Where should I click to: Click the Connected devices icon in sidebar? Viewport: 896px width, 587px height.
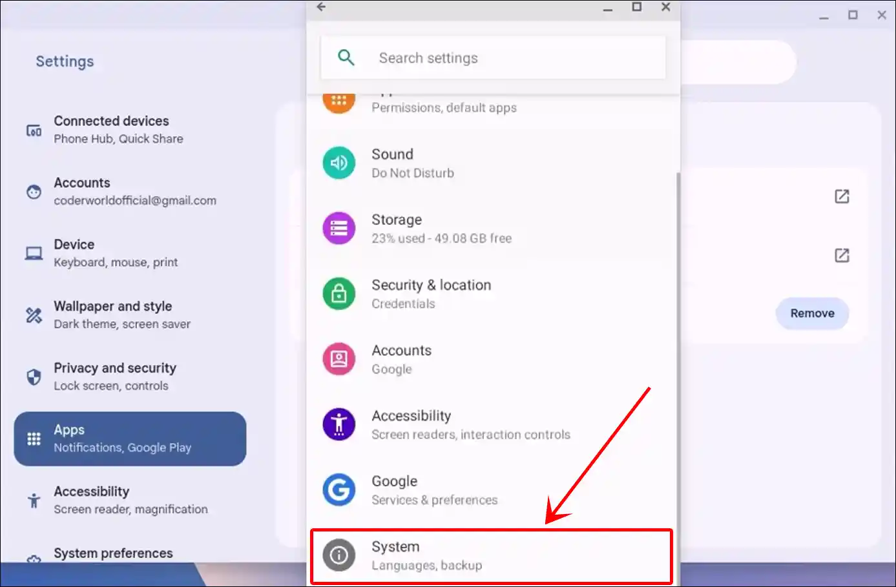(x=34, y=130)
